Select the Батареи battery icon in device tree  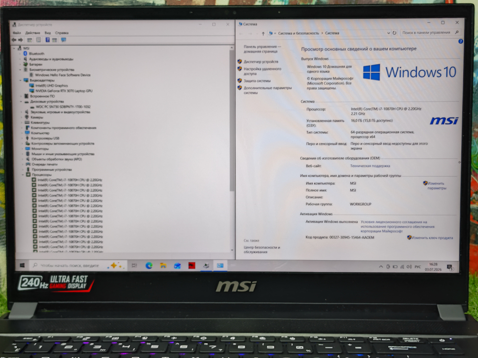[26, 64]
